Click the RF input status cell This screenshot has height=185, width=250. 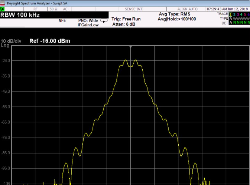35,9
